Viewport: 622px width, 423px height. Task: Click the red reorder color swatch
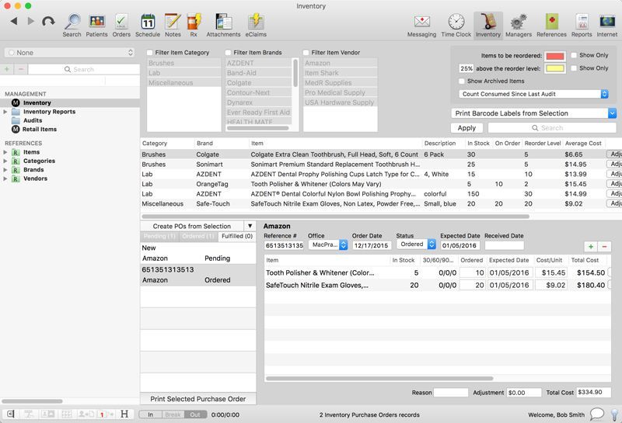click(x=554, y=56)
